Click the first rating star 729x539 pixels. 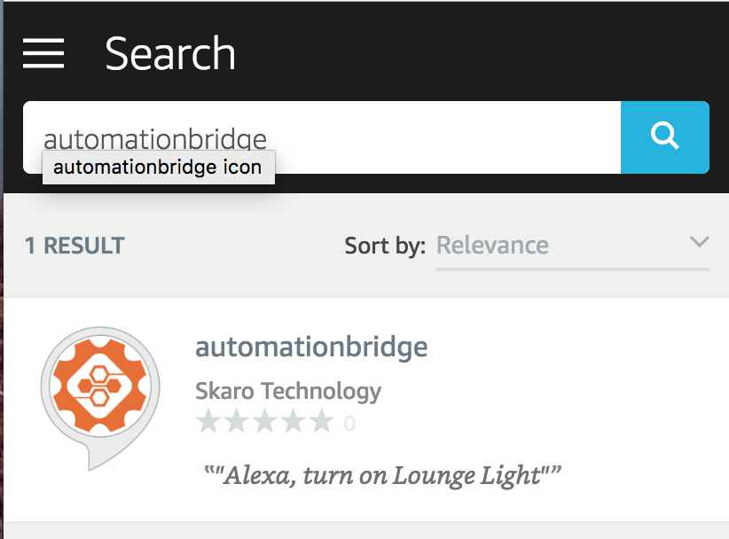(209, 422)
